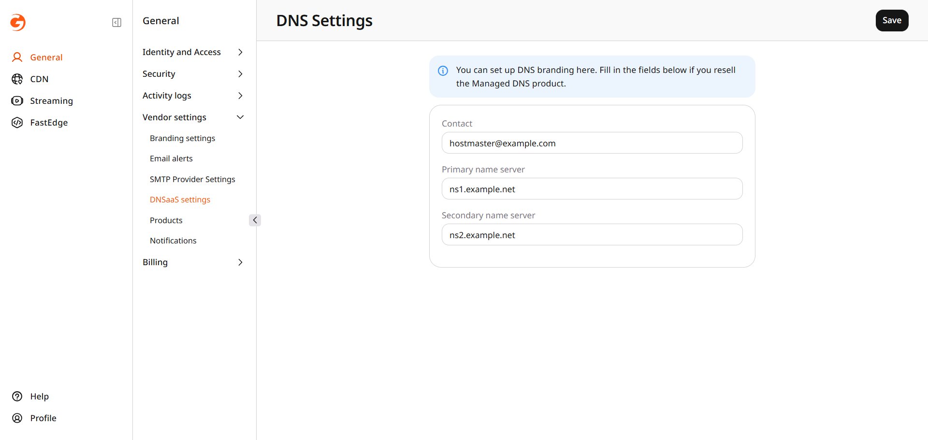
Task: Click the info icon in the blue banner
Action: (443, 71)
